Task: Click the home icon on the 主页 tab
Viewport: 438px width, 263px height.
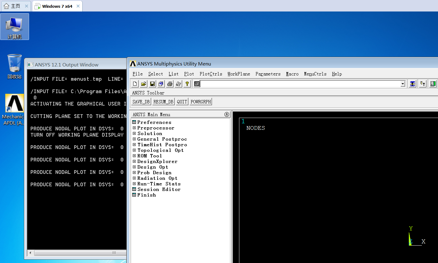Action: (6, 6)
